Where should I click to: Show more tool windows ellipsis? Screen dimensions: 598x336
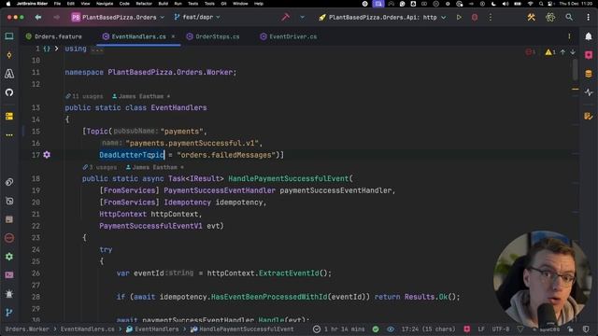tap(9, 134)
